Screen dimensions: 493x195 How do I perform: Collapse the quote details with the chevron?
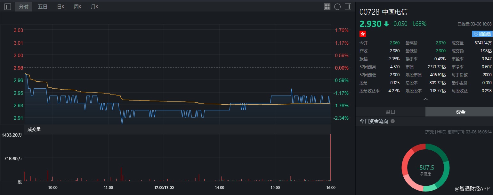point(425,100)
